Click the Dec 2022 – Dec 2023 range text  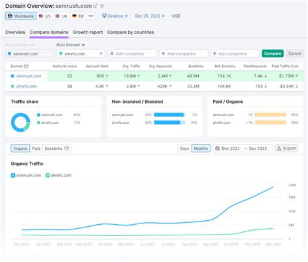(x=244, y=149)
